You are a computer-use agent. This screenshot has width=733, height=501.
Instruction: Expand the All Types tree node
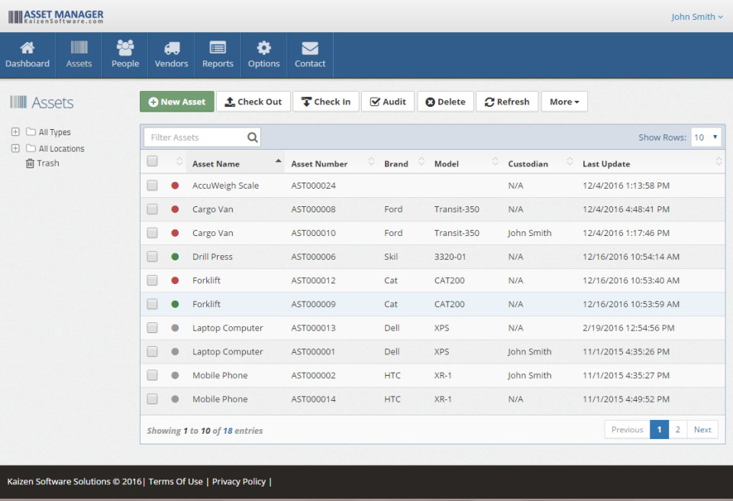15,131
